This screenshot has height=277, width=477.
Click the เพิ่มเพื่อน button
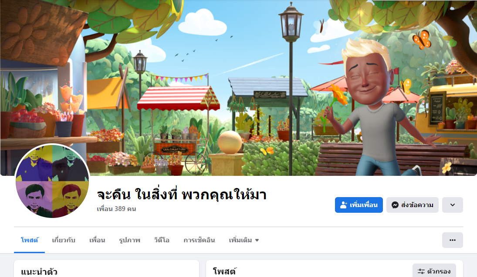click(359, 205)
